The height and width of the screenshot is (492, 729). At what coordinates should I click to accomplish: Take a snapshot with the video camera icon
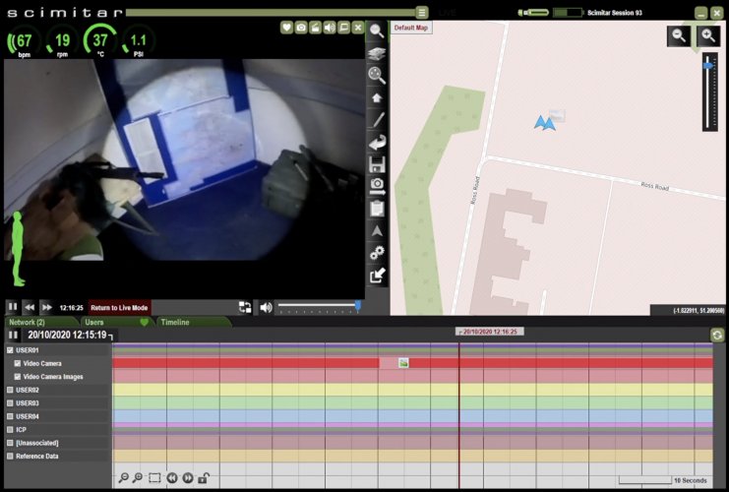click(x=301, y=28)
